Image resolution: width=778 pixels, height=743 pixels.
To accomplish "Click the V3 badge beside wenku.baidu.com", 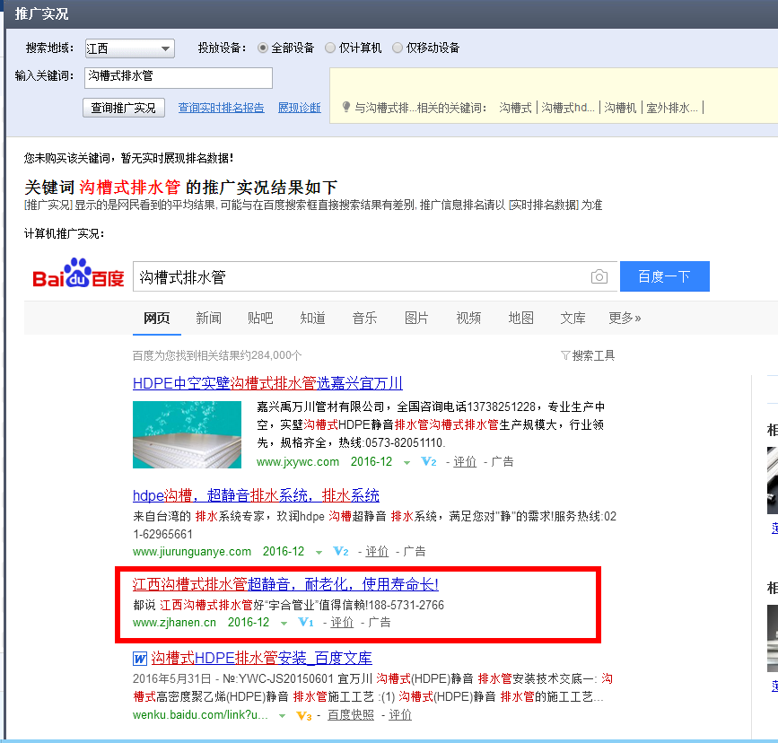I will click(x=303, y=716).
